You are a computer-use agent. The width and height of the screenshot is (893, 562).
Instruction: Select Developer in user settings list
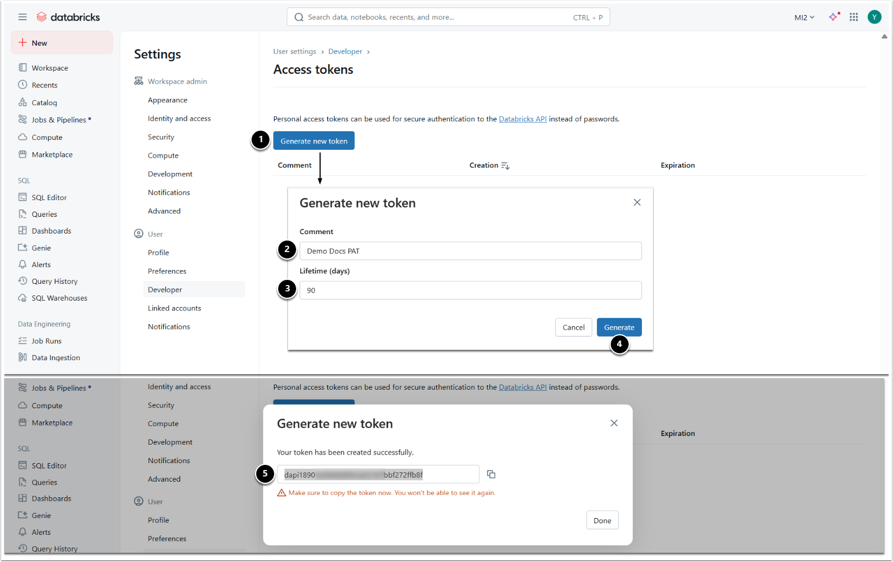pos(194,289)
